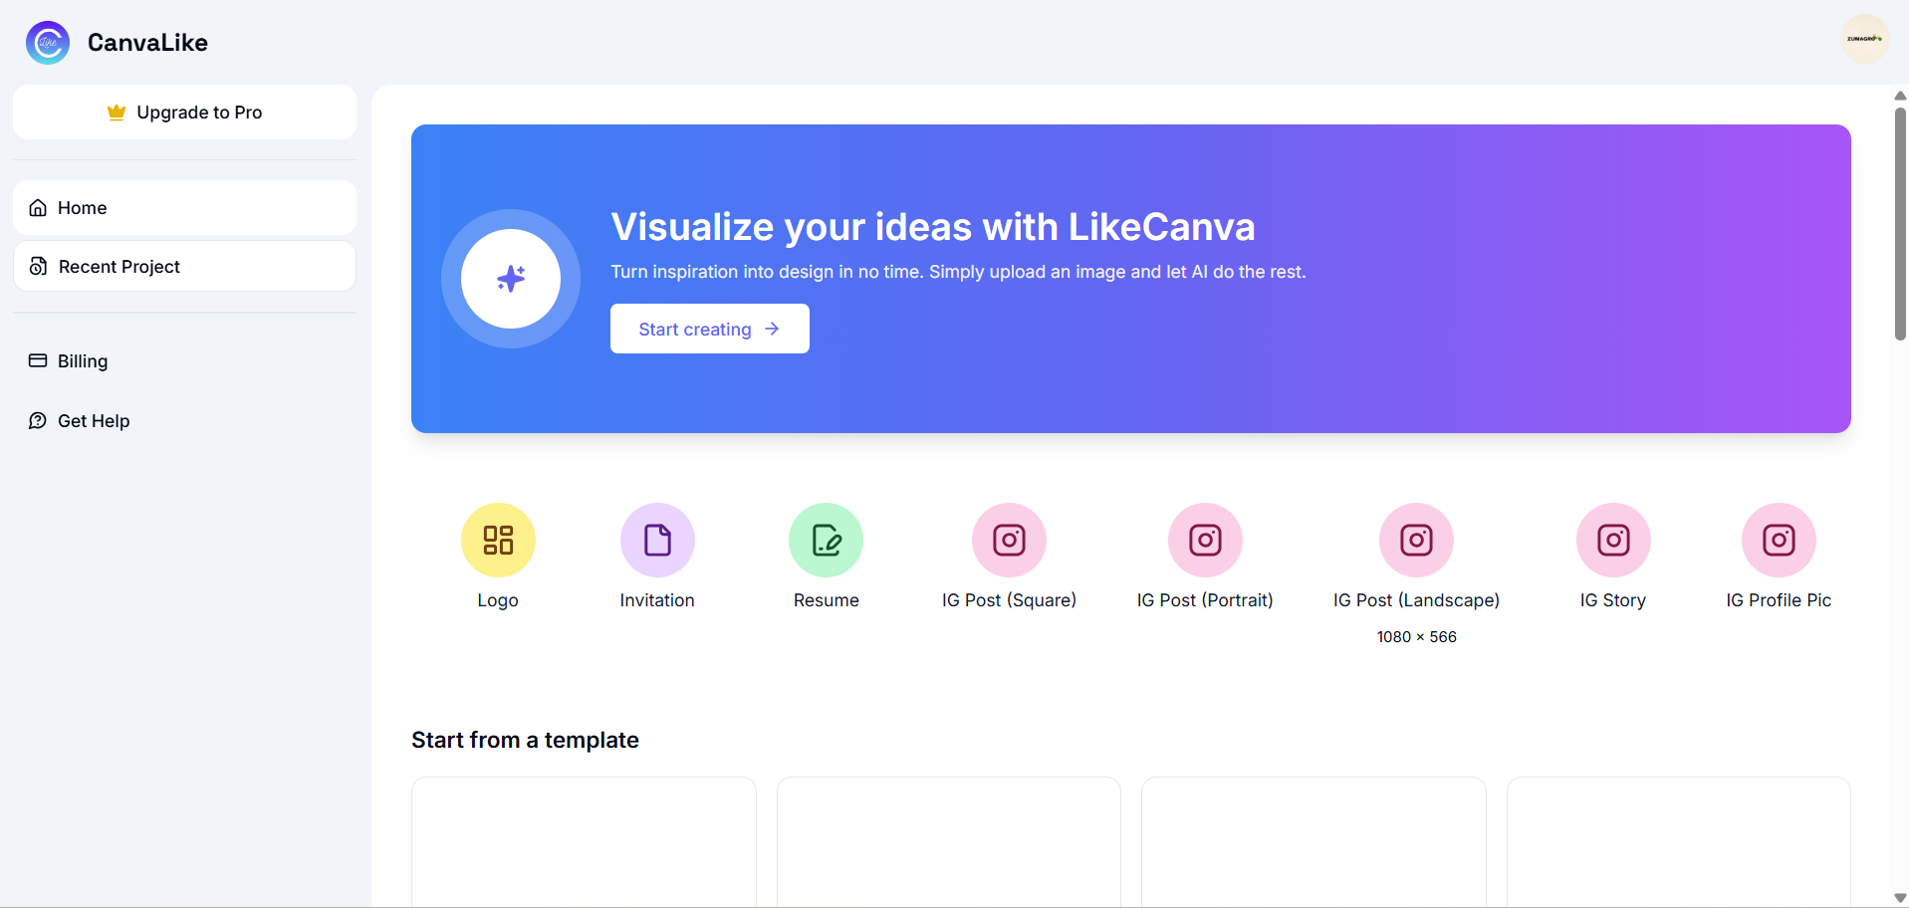1909x908 pixels.
Task: Click the Resume label
Action: [x=826, y=600]
